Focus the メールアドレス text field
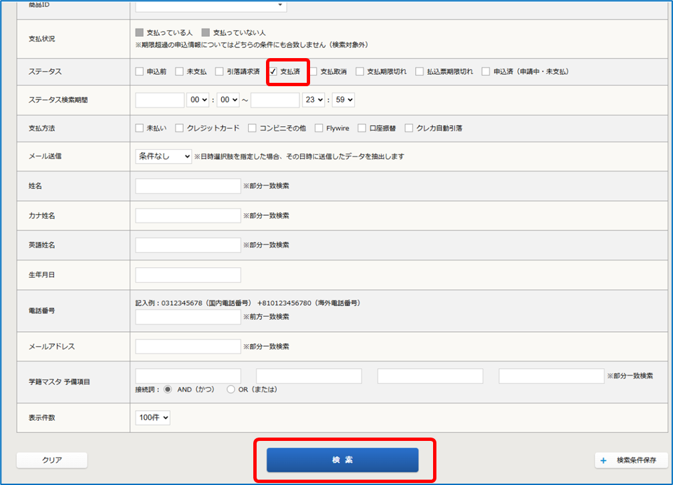673x485 pixels. coord(188,346)
